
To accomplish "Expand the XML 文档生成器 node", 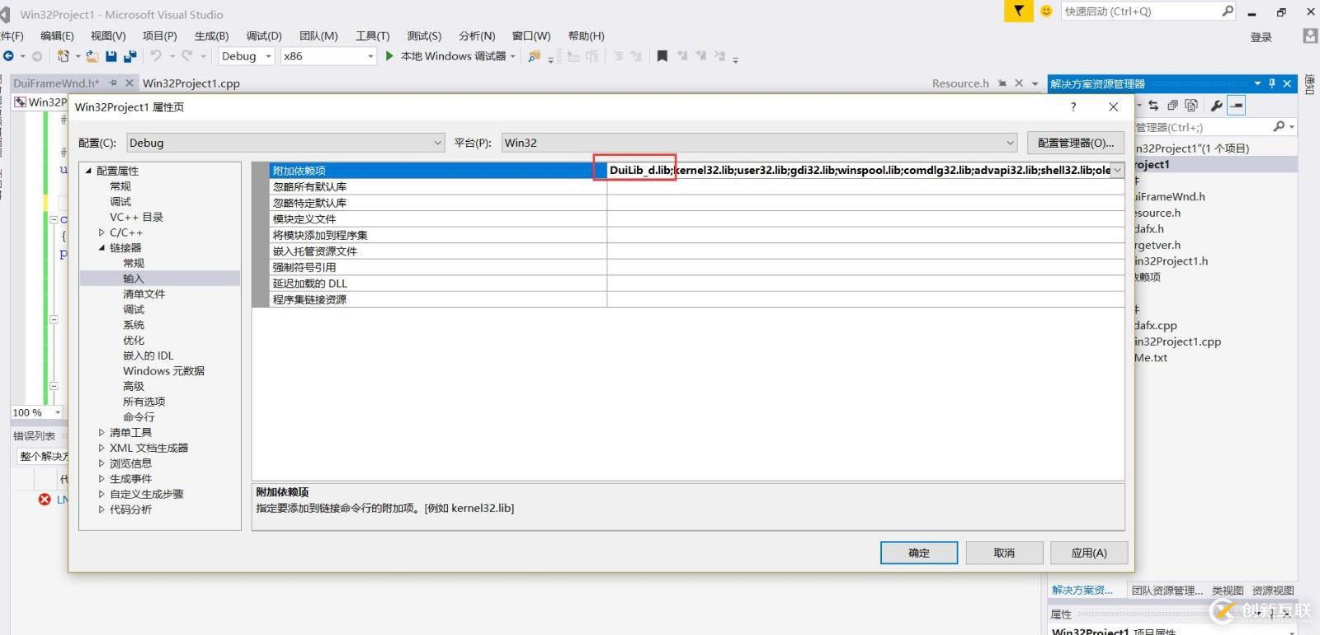I will coord(101,448).
